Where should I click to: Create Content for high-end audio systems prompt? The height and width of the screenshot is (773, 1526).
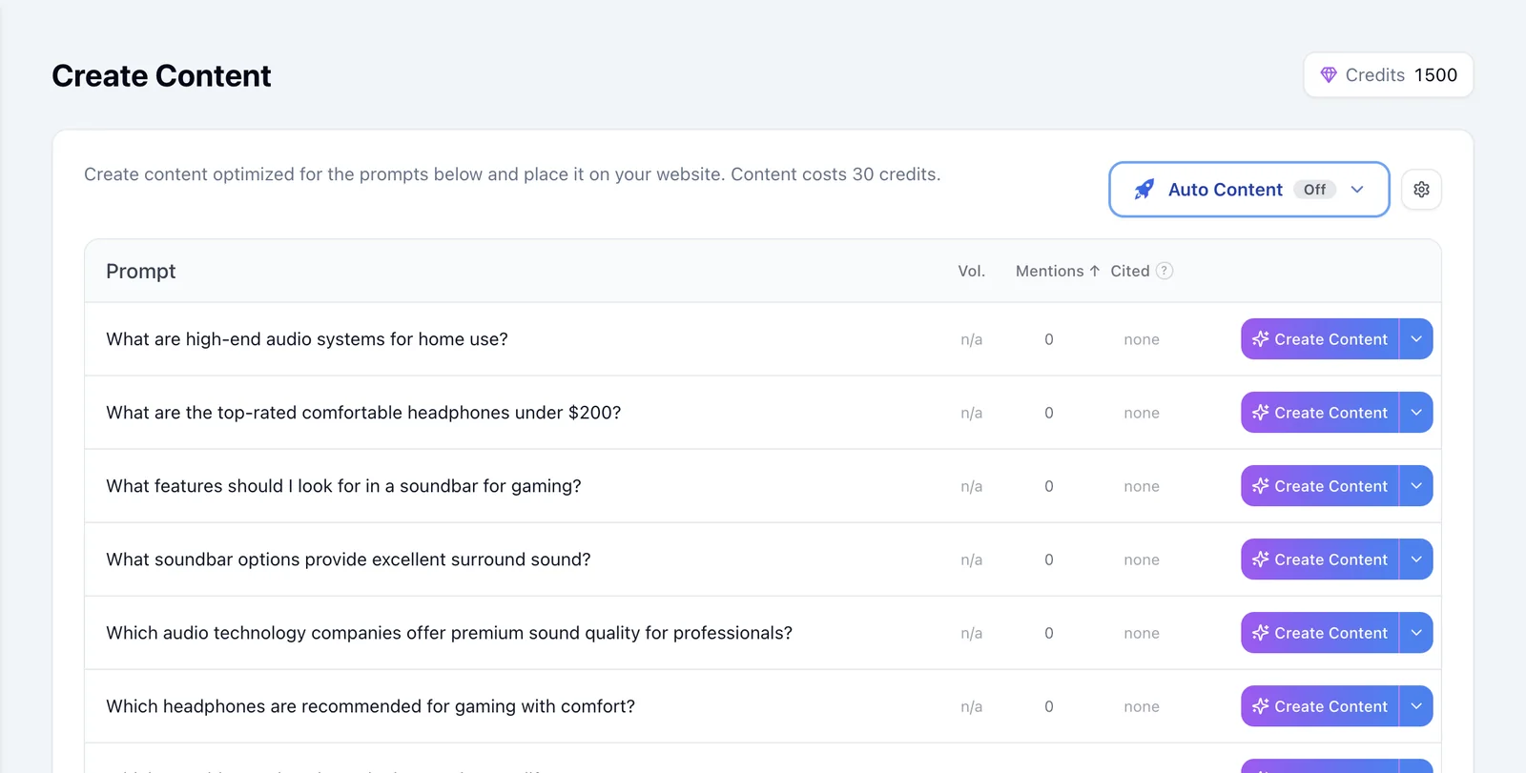(1320, 339)
